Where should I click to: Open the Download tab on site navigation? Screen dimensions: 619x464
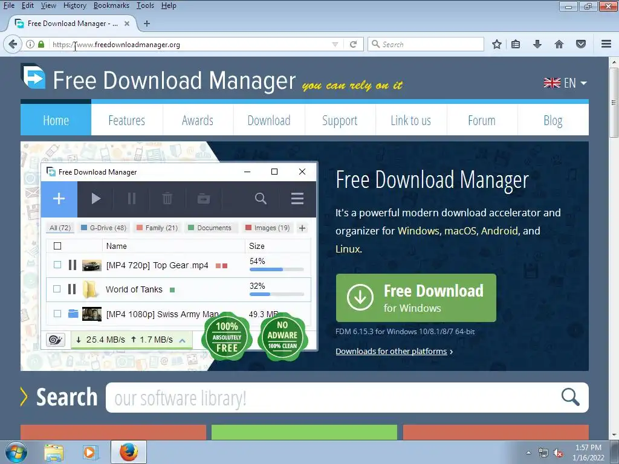(x=269, y=120)
